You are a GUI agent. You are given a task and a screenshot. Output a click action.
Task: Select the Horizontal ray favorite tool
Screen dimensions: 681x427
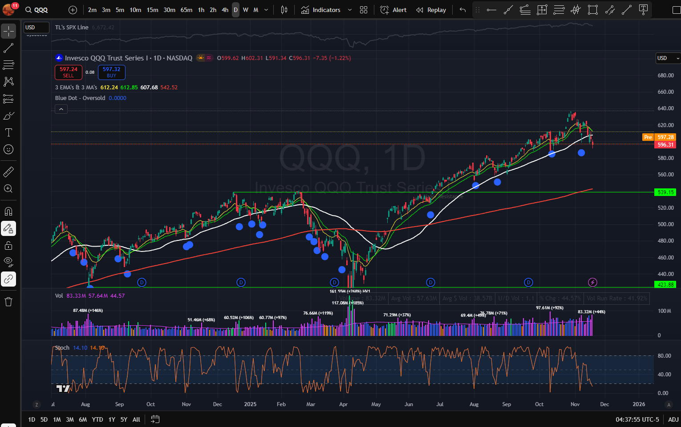(491, 10)
